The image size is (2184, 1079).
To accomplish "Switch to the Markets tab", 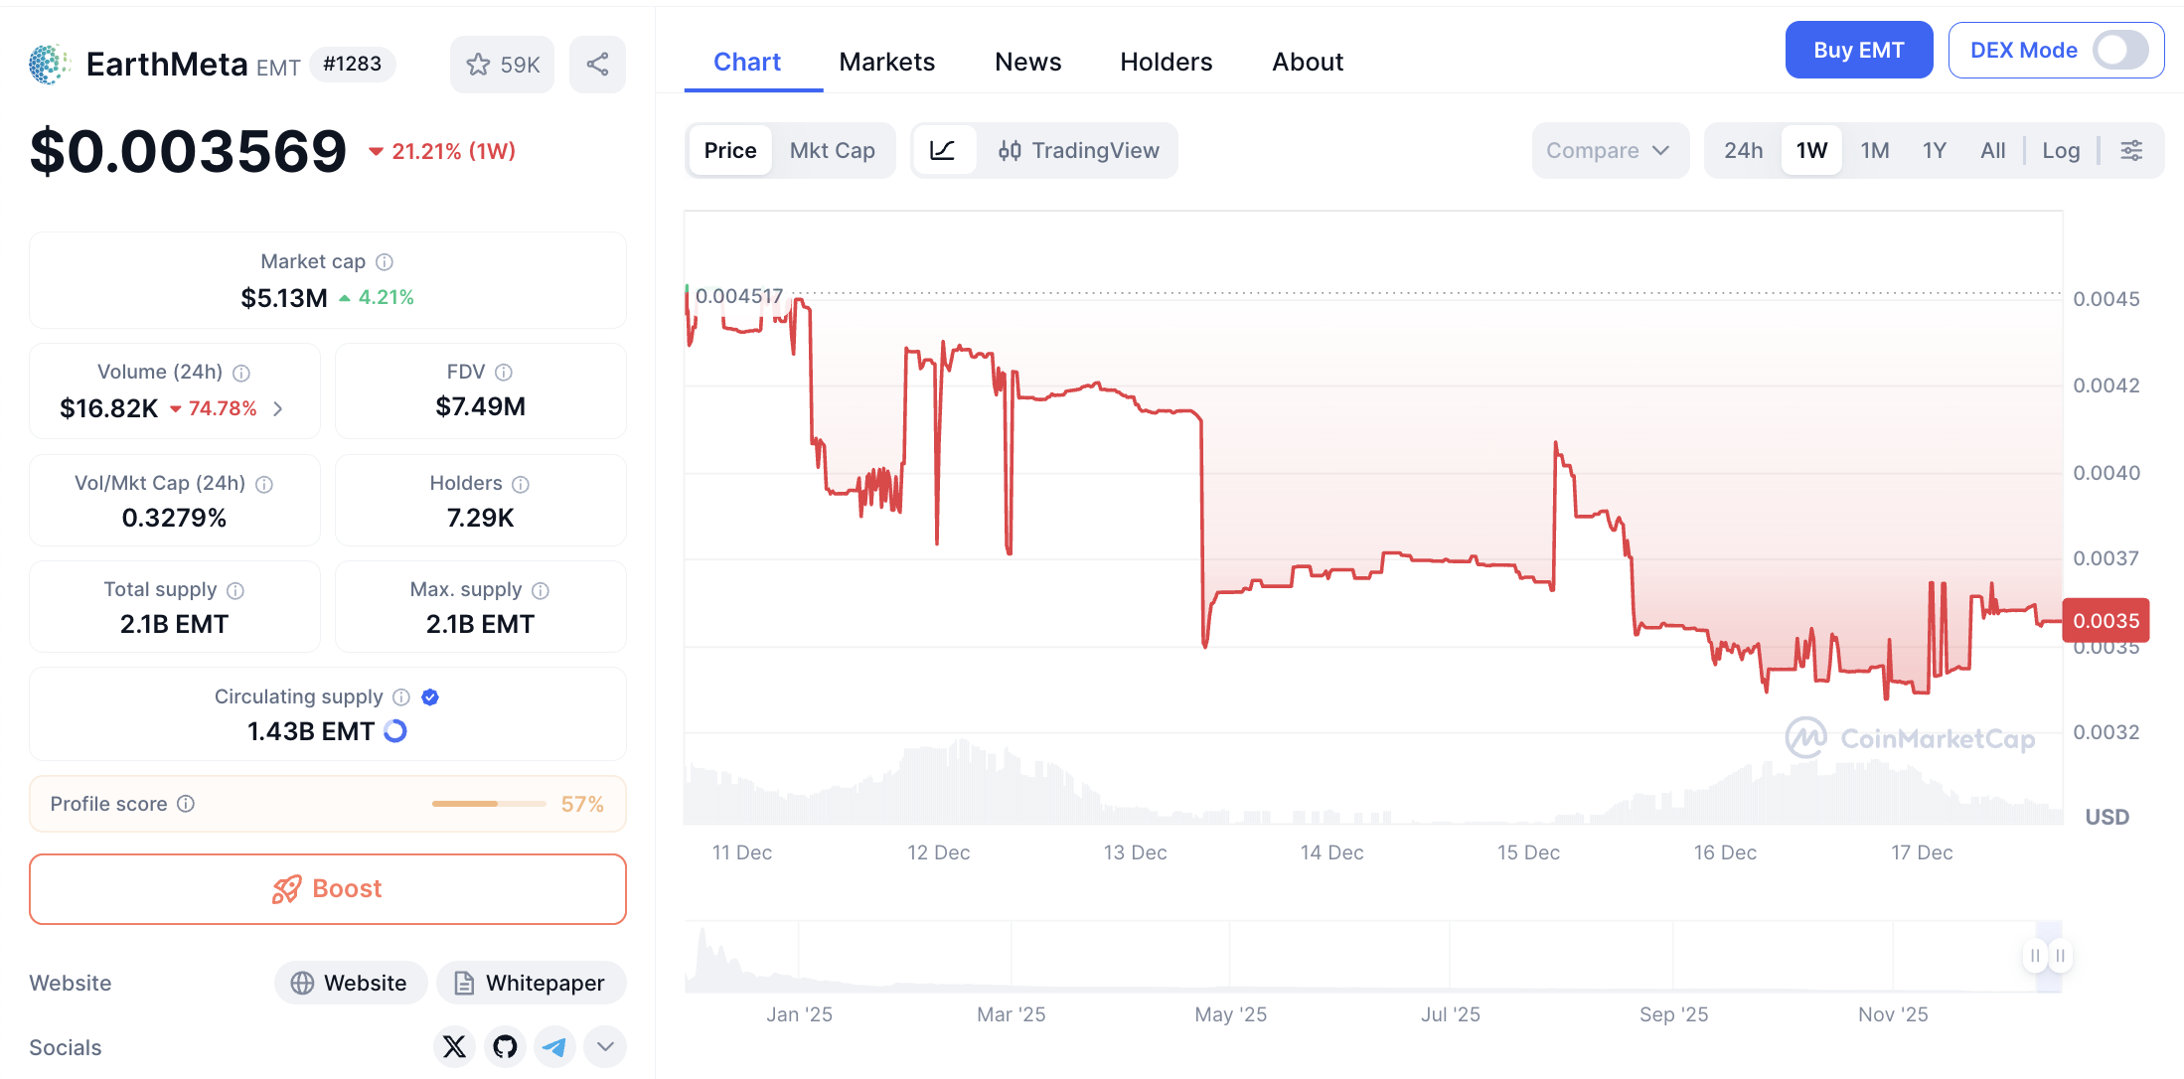I will [886, 62].
